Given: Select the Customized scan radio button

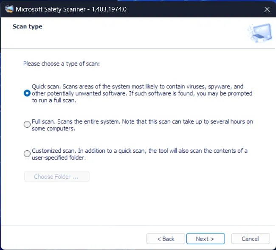Looking at the screenshot, I should pos(27,154).
